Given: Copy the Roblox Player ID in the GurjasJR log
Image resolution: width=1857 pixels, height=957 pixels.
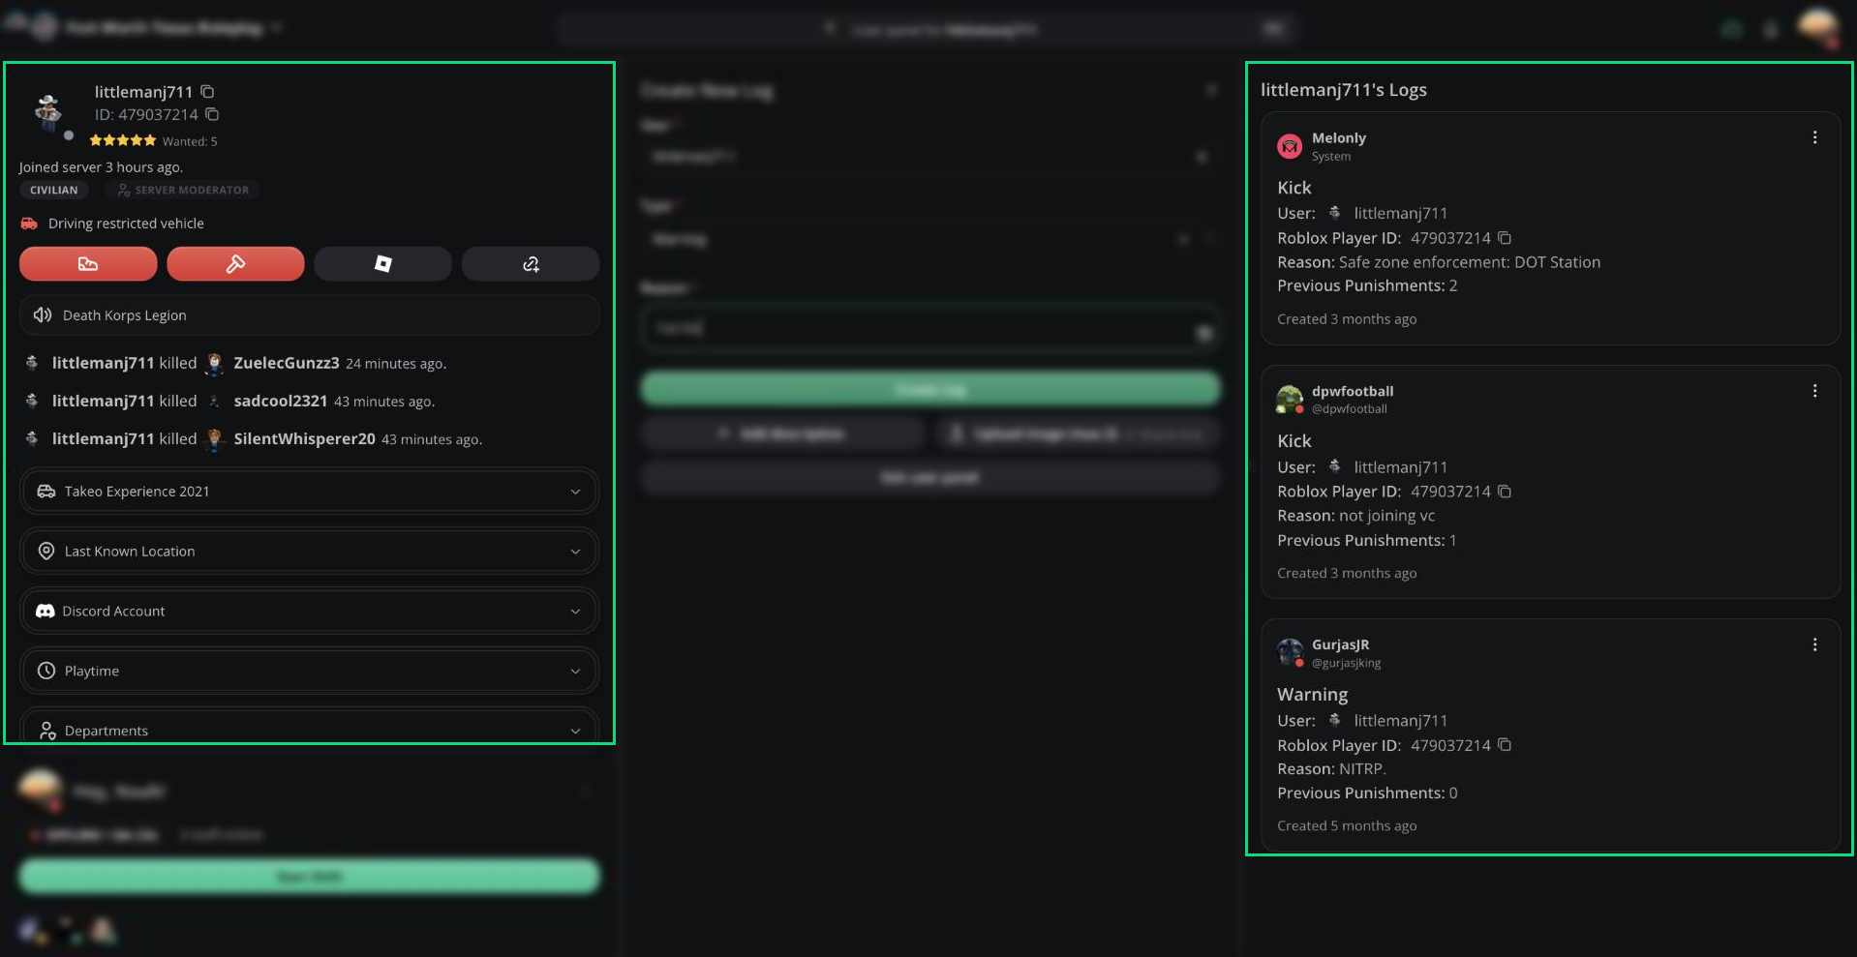Looking at the screenshot, I should [x=1505, y=745].
